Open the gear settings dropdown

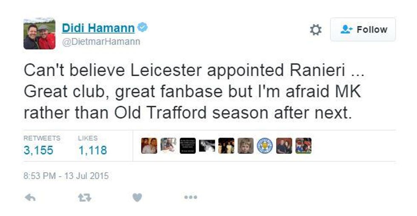[x=315, y=30]
